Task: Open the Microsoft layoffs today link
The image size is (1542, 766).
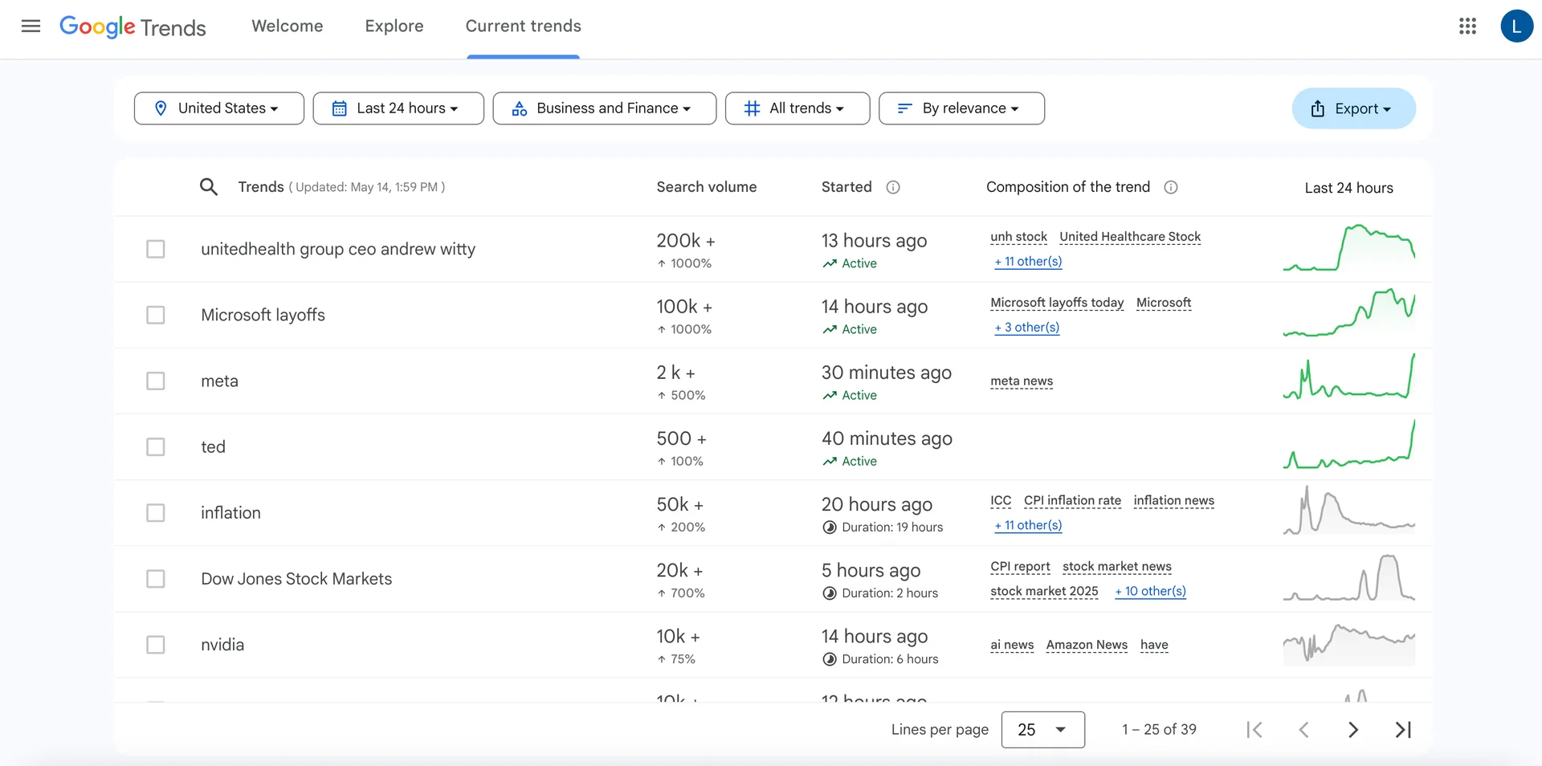Action: pos(1057,303)
